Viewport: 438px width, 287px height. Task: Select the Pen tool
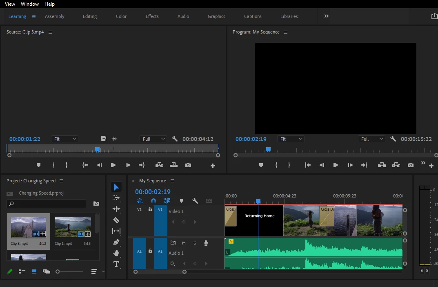point(116,242)
